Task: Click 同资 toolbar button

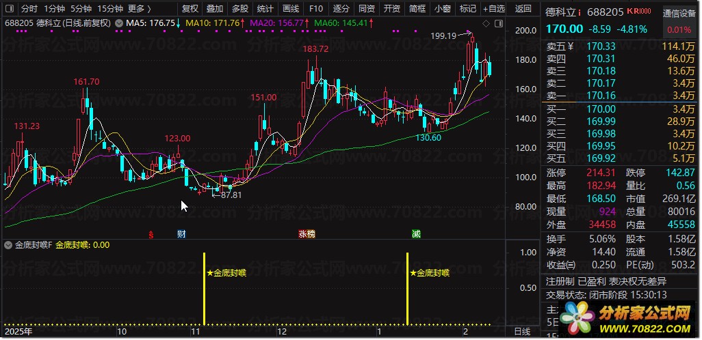Action: (367, 8)
